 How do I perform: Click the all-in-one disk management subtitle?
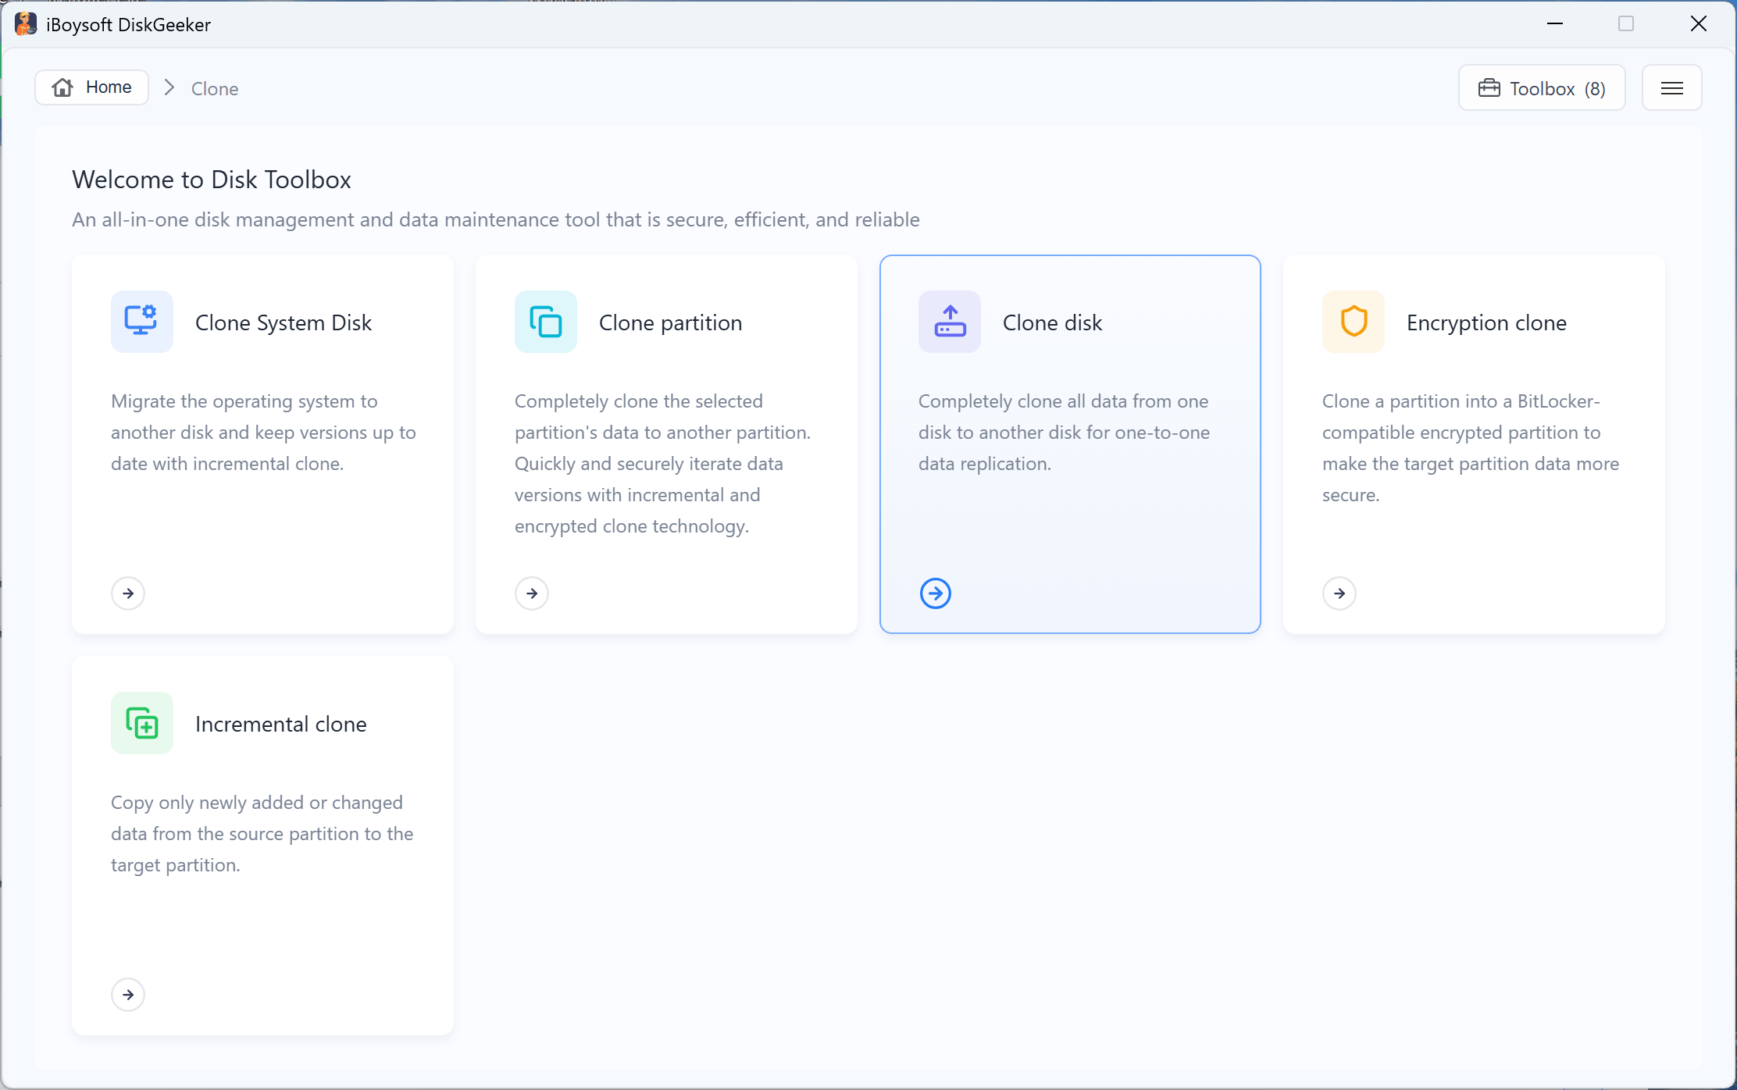tap(496, 220)
